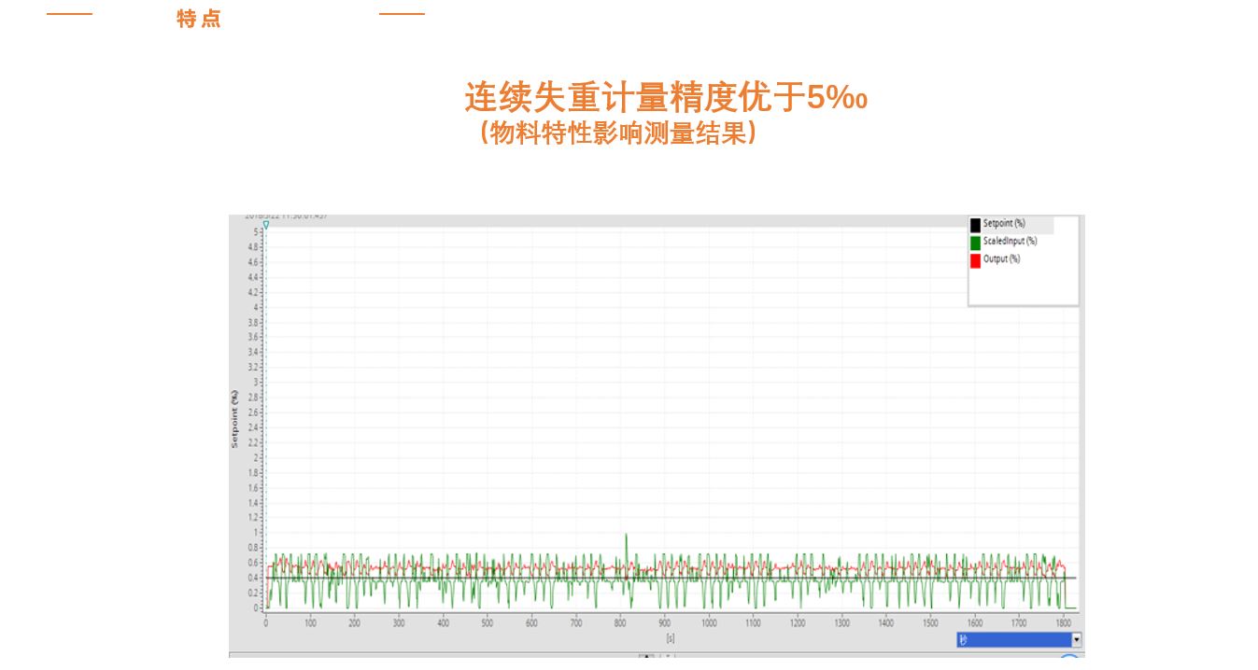Click the 5 tick on y-axis
The height and width of the screenshot is (670, 1258).
[255, 231]
